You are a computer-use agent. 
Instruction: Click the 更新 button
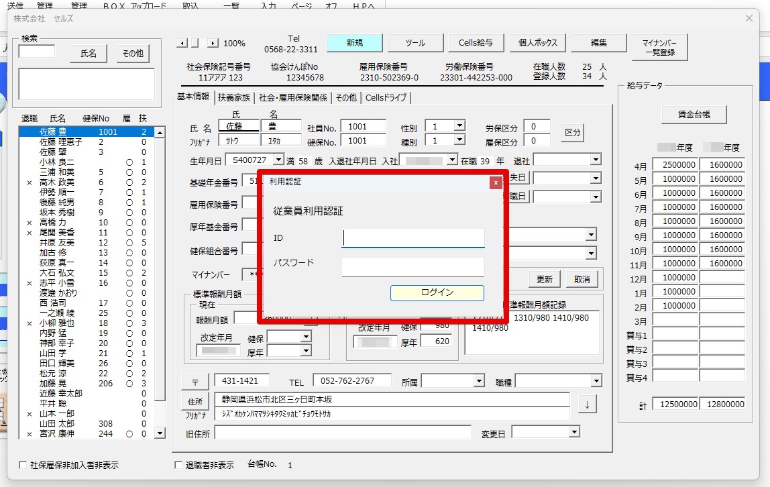pos(545,279)
